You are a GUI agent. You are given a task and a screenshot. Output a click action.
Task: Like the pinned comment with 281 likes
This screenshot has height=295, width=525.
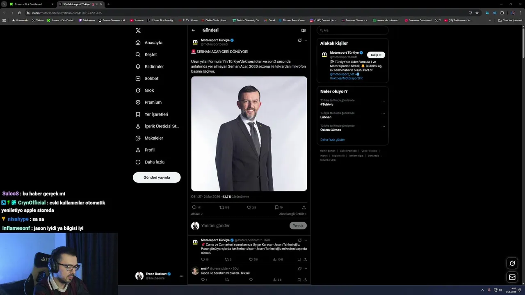click(253, 259)
